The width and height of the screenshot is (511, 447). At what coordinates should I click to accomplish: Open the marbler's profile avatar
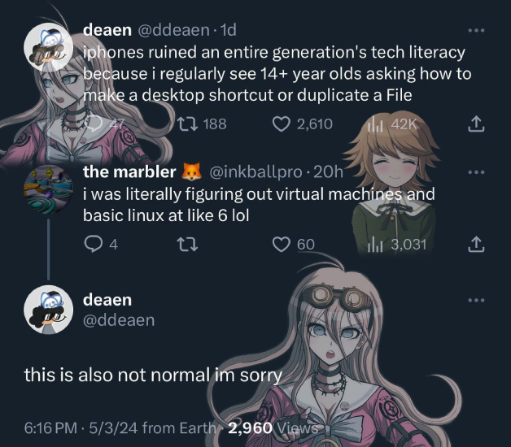coord(48,189)
